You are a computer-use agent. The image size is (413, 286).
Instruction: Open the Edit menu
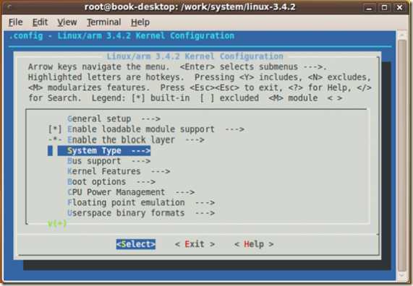[40, 22]
